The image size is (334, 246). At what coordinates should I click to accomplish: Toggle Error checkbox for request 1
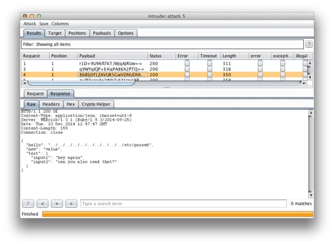[x=187, y=63]
